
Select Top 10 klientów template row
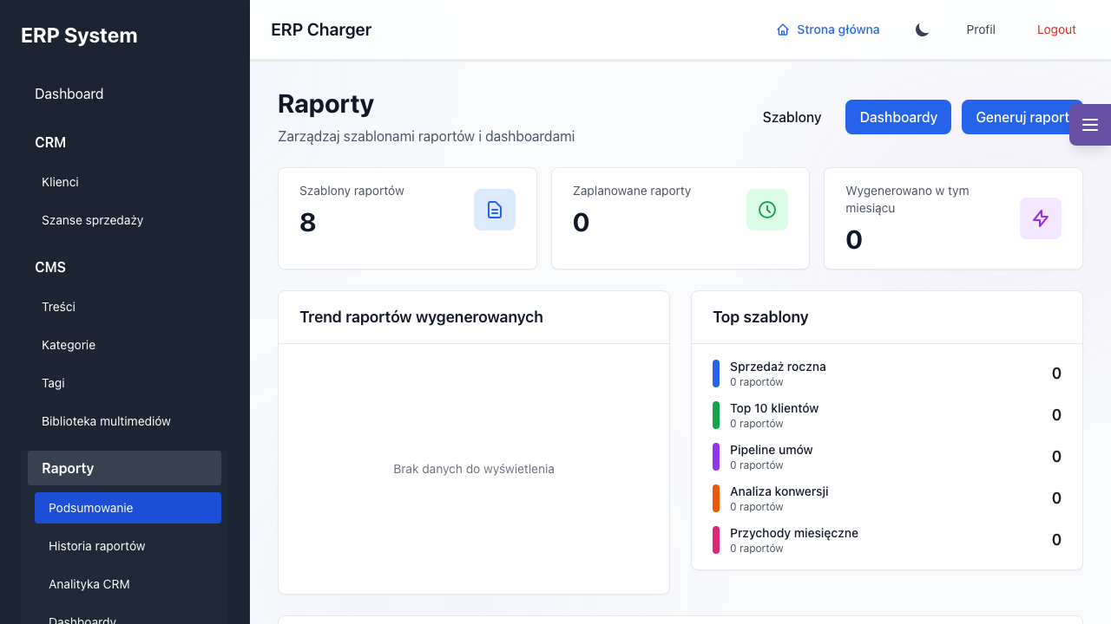point(887,415)
